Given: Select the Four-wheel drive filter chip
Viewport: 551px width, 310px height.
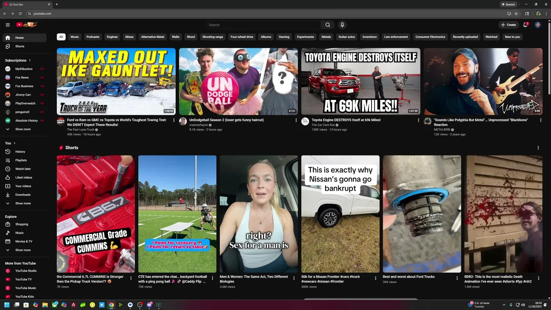Looking at the screenshot, I should click(x=242, y=37).
